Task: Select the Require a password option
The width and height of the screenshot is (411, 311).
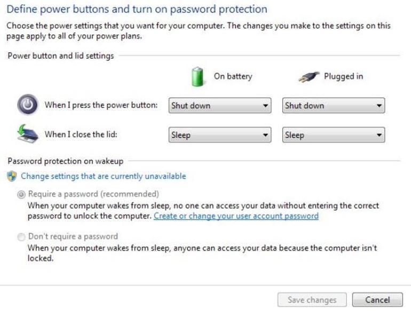Action: point(21,194)
